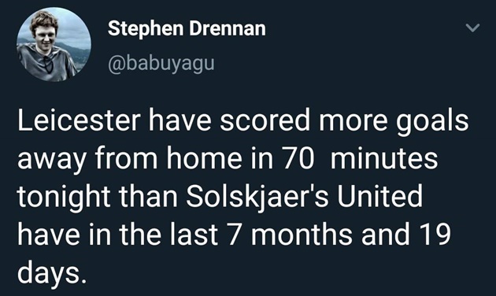Open Stephen Drennan's profile picture
The image size is (496, 296).
[54, 44]
